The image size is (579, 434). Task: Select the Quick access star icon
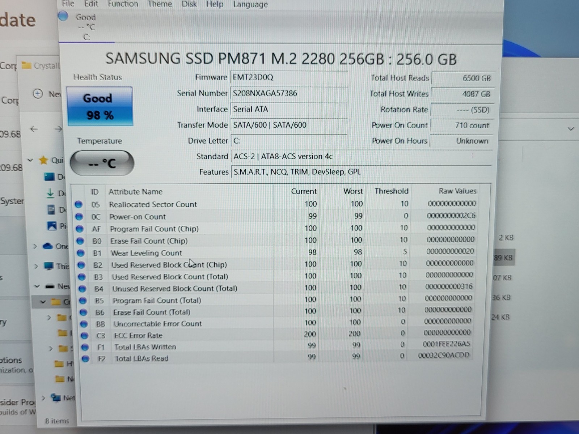[x=43, y=160]
